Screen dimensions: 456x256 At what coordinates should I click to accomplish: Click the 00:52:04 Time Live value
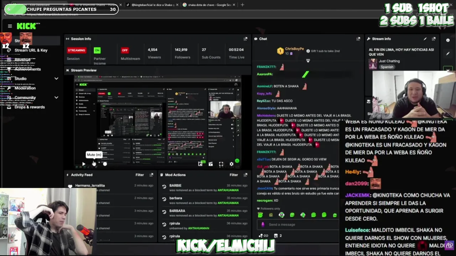click(236, 50)
